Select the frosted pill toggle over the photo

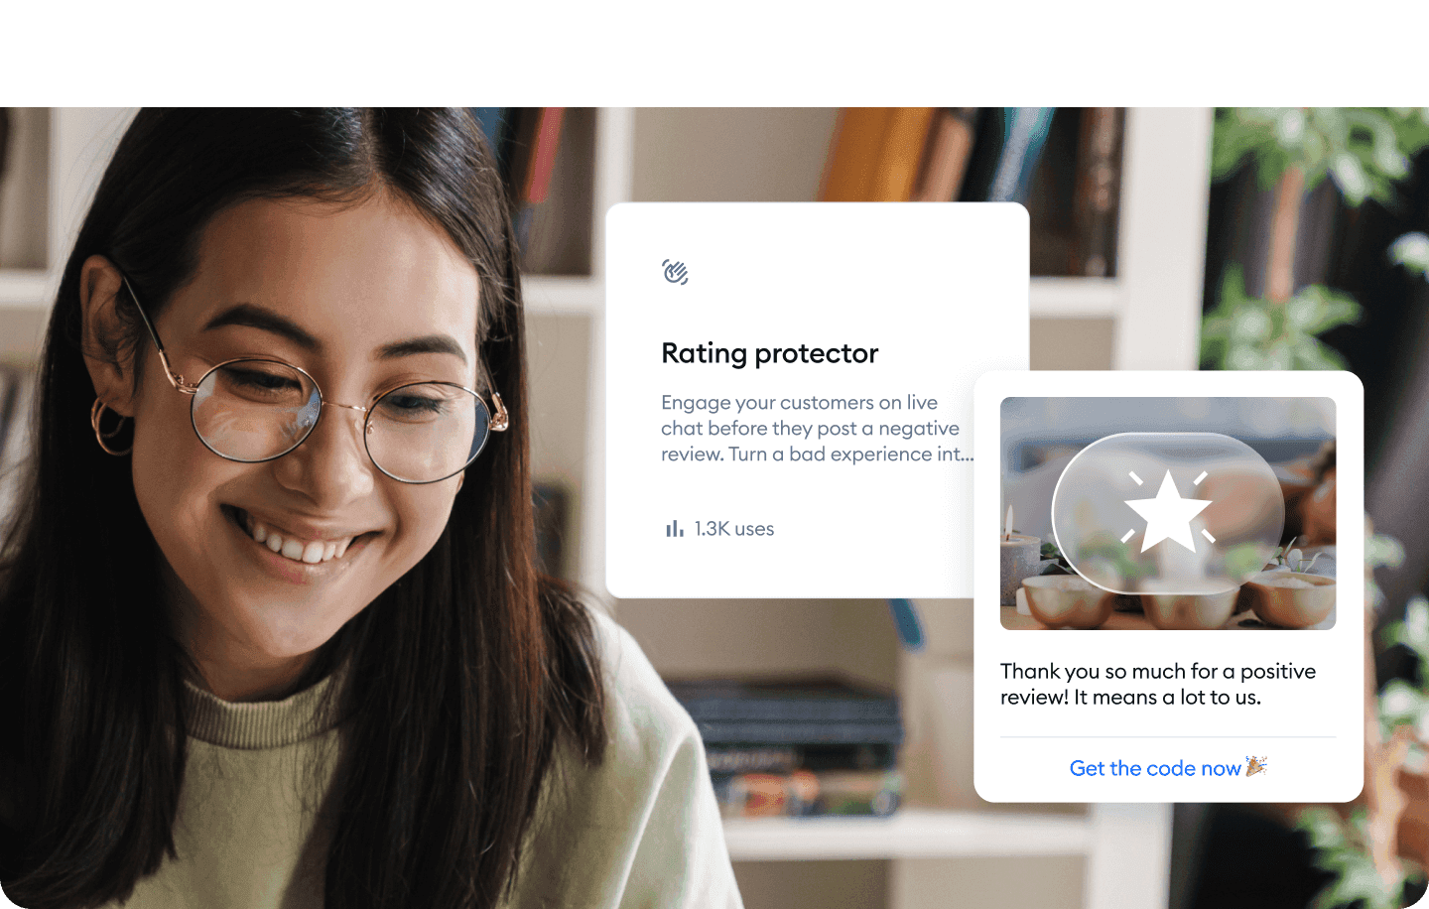click(x=1168, y=513)
